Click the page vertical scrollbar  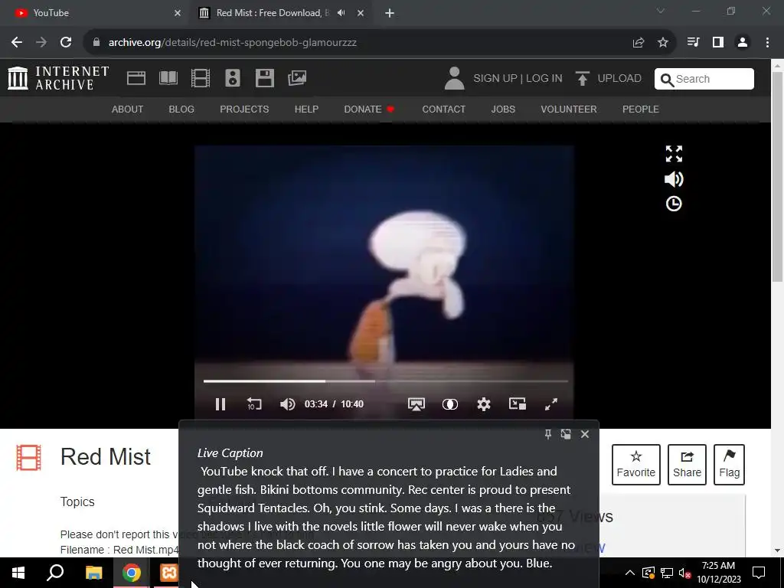778,176
